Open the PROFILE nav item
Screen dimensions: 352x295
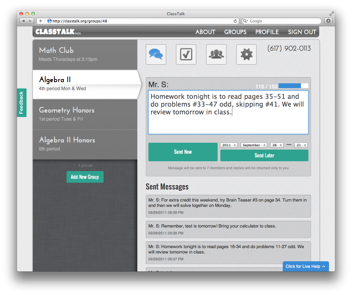(x=267, y=32)
